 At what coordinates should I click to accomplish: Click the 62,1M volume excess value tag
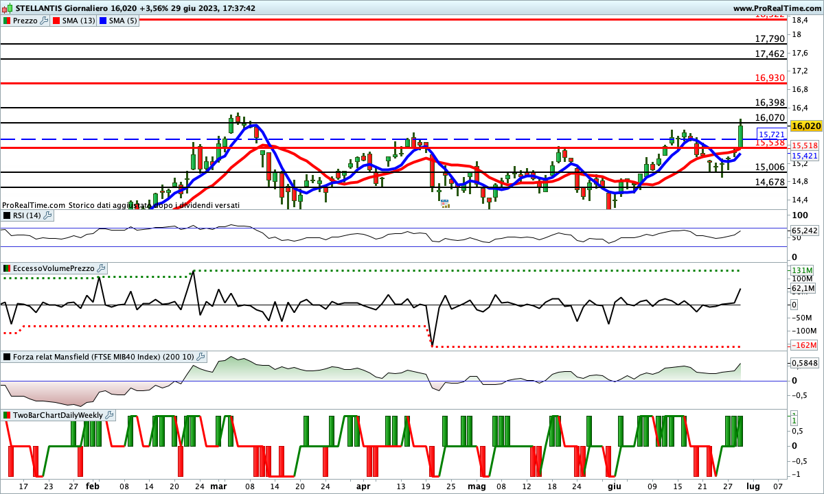803,289
